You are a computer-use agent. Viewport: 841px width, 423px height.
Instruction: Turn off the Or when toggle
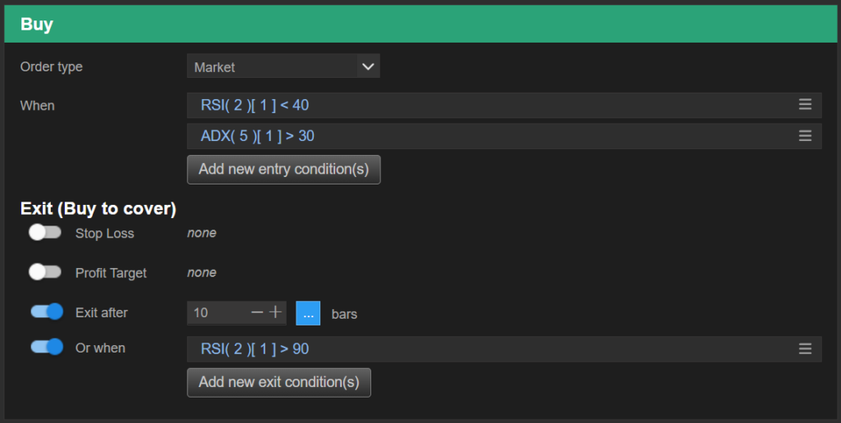(47, 348)
